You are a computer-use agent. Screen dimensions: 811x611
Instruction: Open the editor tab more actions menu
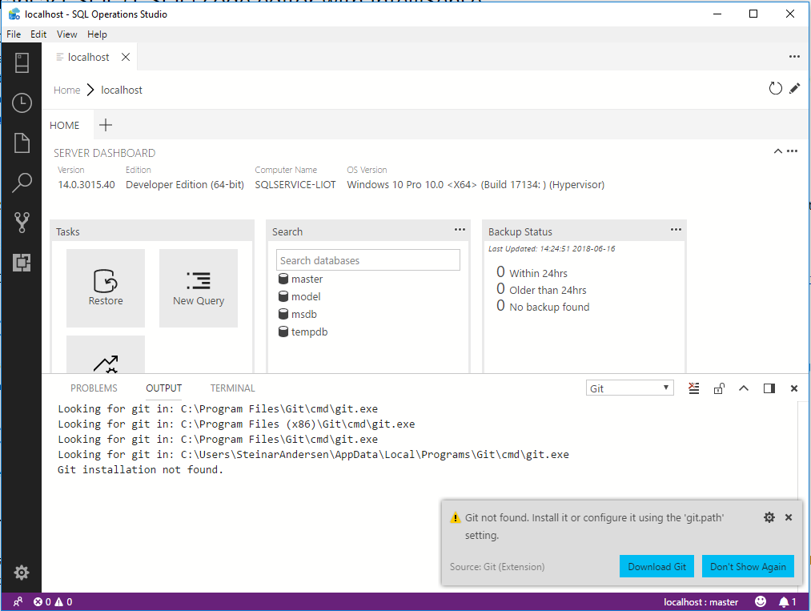coord(794,56)
